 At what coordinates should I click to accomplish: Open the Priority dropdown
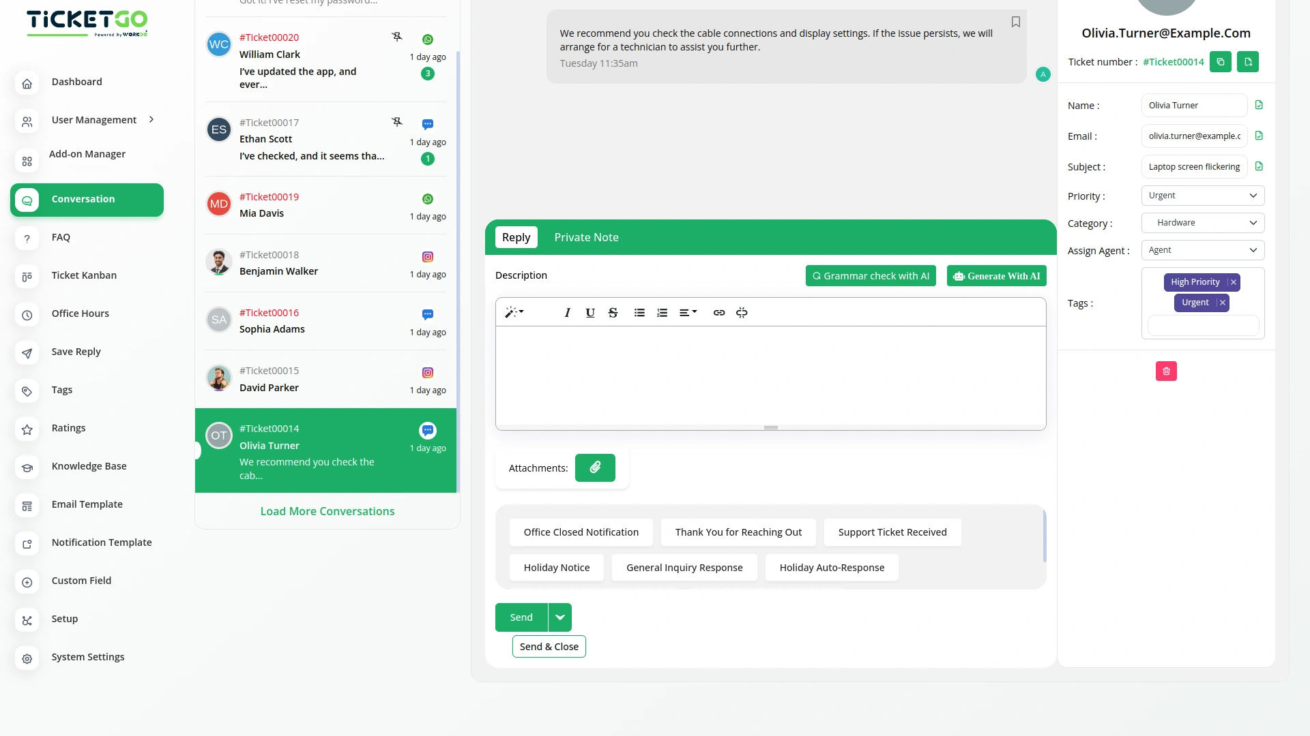tap(1202, 196)
